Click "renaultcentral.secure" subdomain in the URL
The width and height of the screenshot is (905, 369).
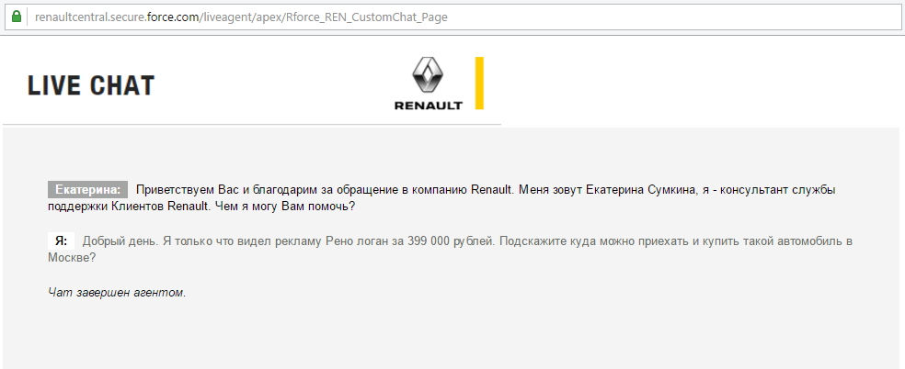click(89, 17)
